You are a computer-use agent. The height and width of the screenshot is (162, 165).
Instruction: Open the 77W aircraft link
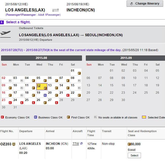(x=76, y=144)
